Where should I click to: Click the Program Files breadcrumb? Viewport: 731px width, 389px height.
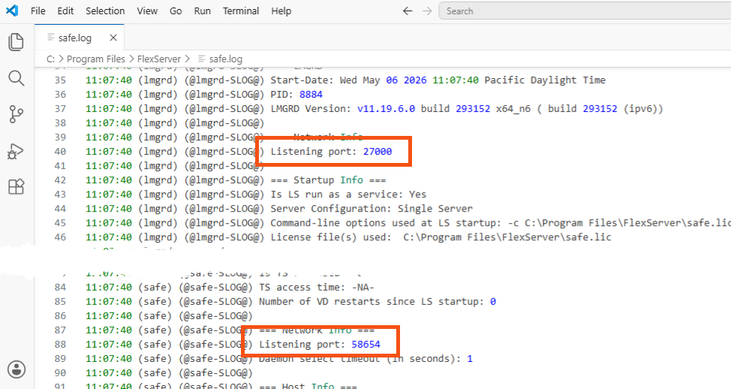[95, 59]
